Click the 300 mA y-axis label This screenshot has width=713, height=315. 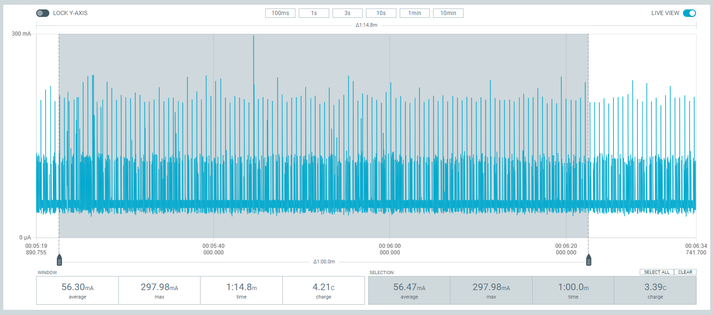[x=22, y=34]
